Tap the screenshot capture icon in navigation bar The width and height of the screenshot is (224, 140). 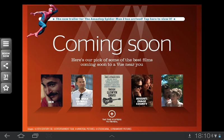(49, 136)
